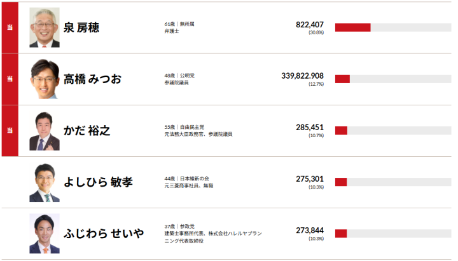Click the 当 elected badge beside 泉 房穂

pos(10,27)
